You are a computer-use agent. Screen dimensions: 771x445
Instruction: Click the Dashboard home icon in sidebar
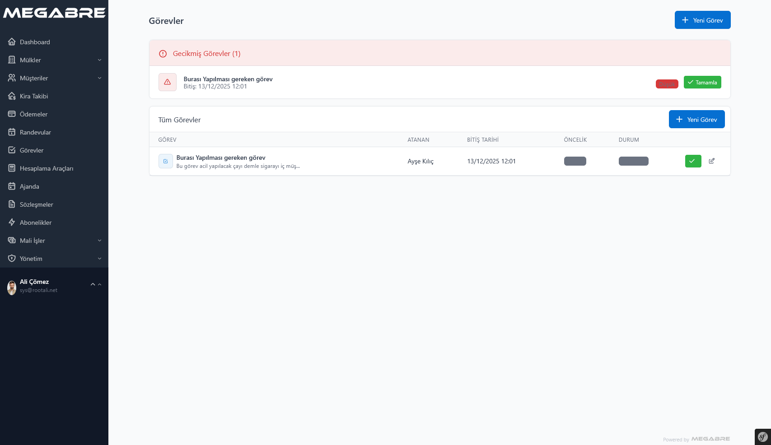[12, 42]
